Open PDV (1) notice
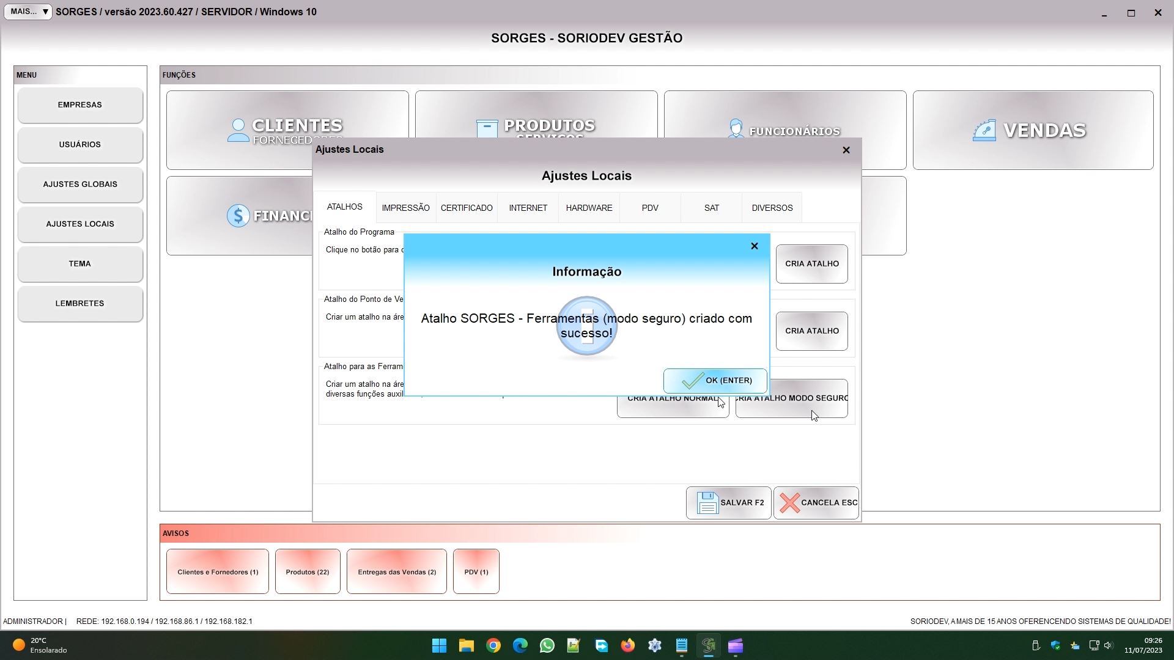 [x=476, y=571]
